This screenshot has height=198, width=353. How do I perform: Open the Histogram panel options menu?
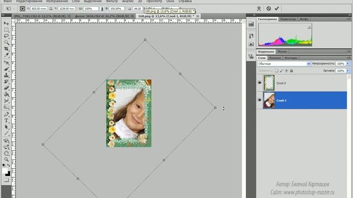pyautogui.click(x=349, y=19)
